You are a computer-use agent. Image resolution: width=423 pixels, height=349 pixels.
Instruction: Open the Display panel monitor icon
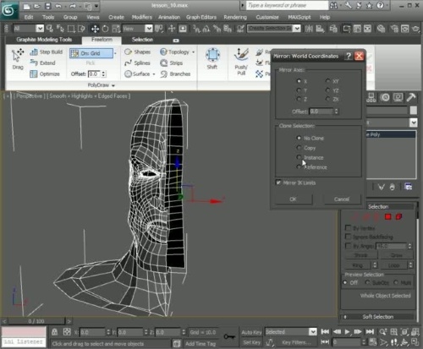[x=398, y=97]
